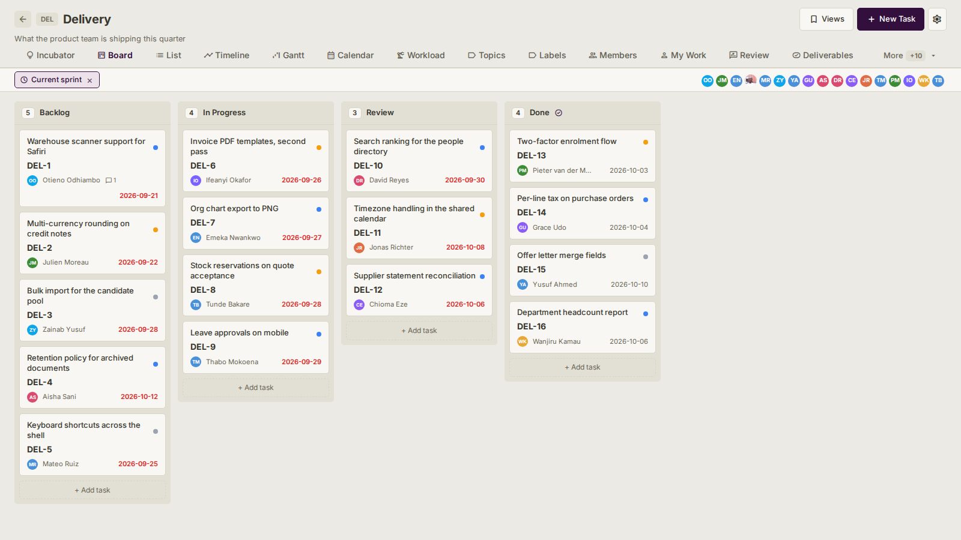Create a new task with New Task
961x540 pixels.
pos(891,19)
